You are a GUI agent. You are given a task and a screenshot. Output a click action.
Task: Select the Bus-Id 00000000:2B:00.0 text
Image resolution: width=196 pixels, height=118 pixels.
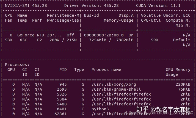pyautogui.click(x=104, y=35)
